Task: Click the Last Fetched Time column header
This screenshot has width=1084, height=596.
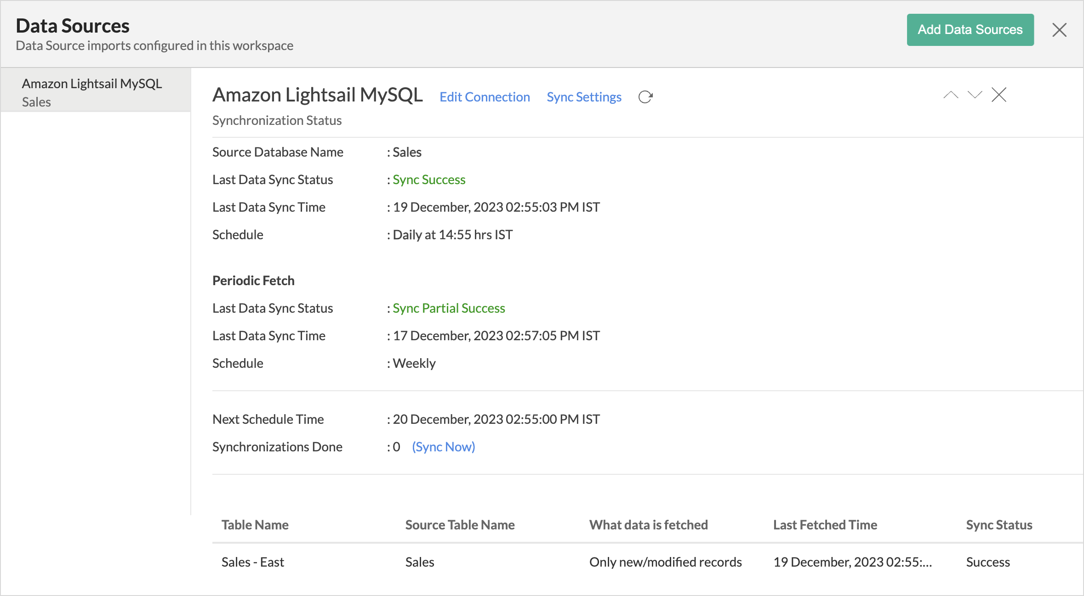Action: click(x=825, y=525)
